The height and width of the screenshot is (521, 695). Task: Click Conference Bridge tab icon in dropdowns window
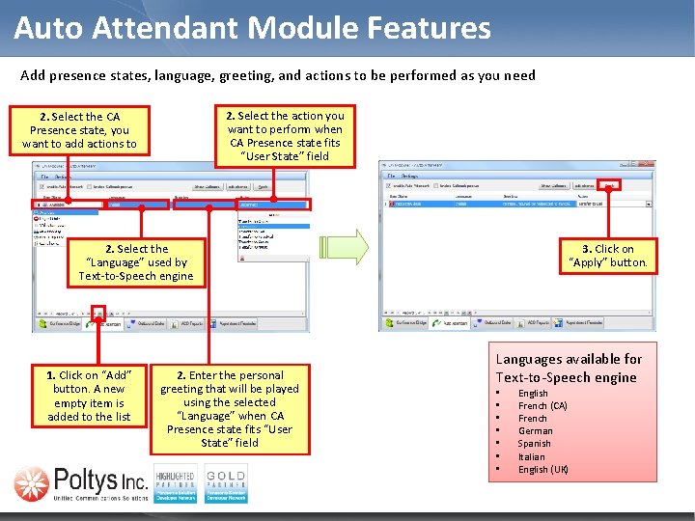(x=42, y=324)
